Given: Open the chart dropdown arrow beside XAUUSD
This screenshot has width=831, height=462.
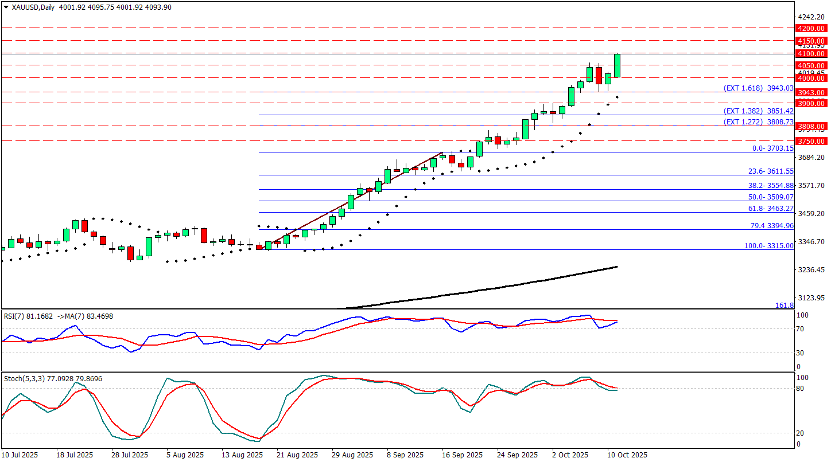Looking at the screenshot, I should pos(6,7).
